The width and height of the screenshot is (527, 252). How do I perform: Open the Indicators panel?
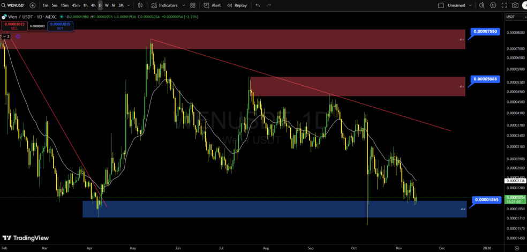(x=164, y=5)
